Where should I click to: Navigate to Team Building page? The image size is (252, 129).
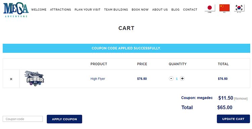116,10
